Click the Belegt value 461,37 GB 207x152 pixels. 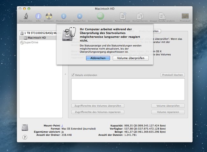pyautogui.click(x=145, y=132)
